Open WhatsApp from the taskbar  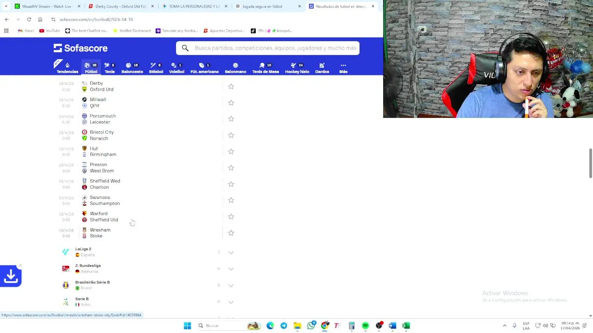click(x=311, y=326)
